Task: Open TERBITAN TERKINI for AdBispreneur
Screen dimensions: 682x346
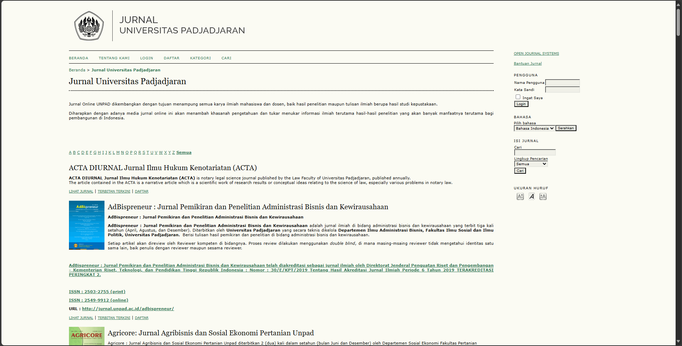Action: pyautogui.click(x=114, y=318)
